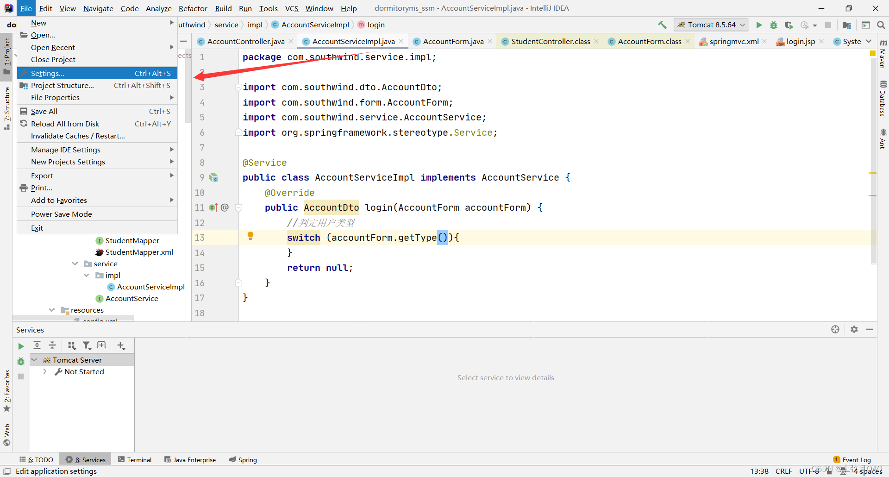The width and height of the screenshot is (889, 477).
Task: Hide the Services panel with minus icon
Action: coord(870,329)
